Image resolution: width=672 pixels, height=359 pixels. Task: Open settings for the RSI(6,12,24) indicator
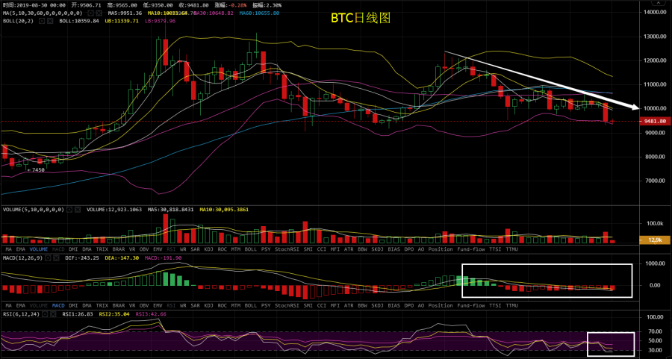(x=45, y=314)
